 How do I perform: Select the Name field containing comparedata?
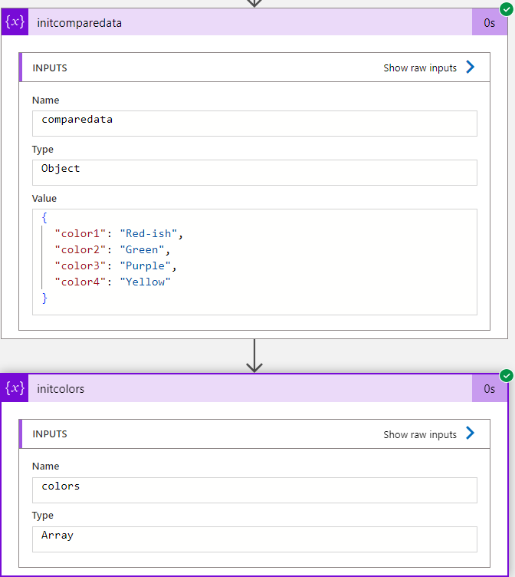[x=254, y=123]
